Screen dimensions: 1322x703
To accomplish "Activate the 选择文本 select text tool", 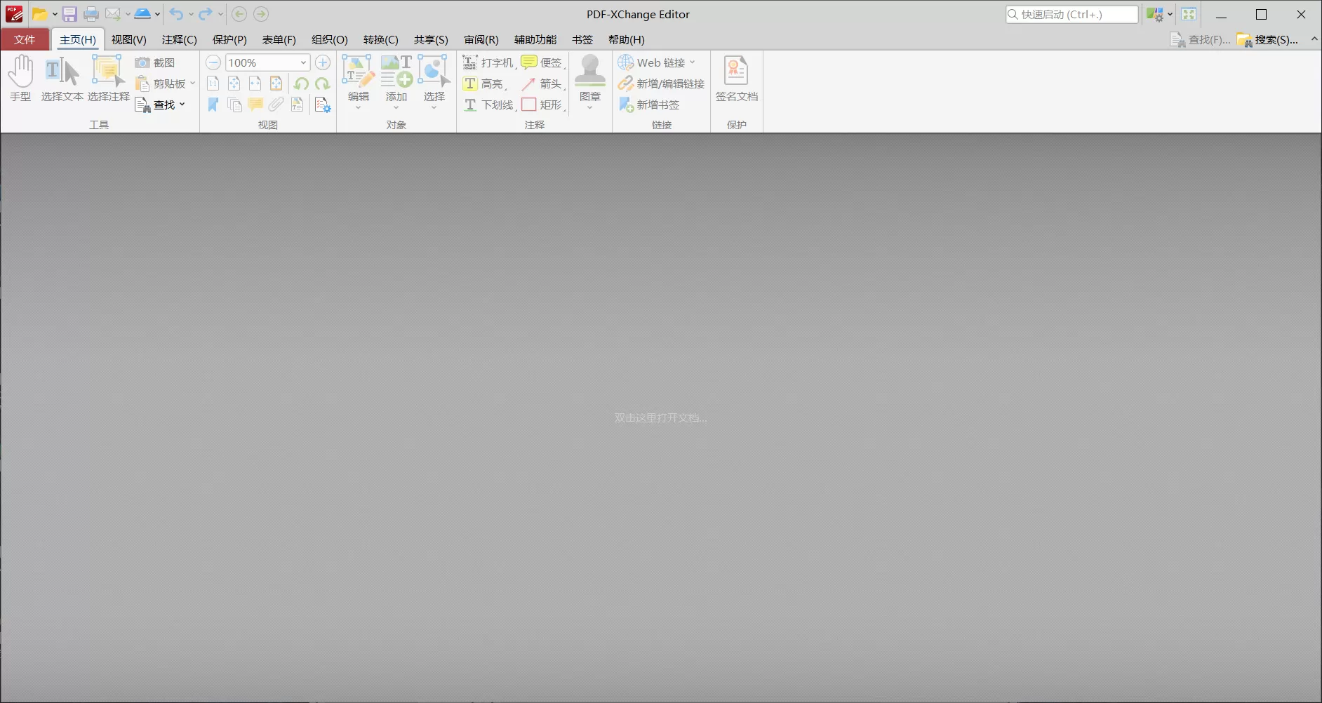I will click(62, 77).
